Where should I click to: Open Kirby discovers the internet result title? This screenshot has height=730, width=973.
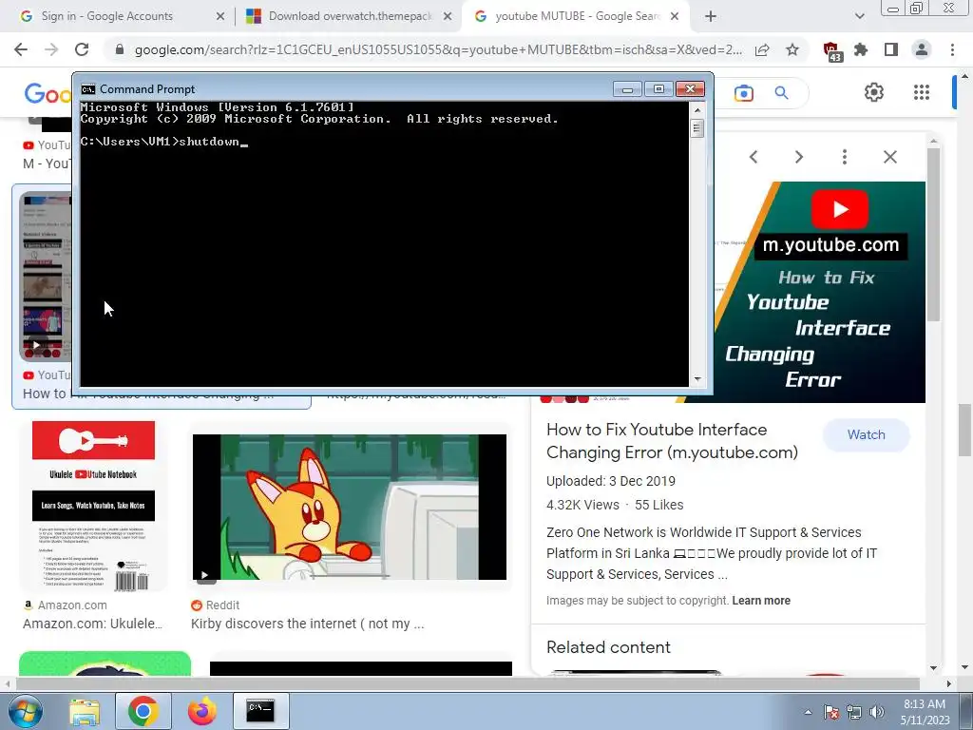tap(308, 624)
